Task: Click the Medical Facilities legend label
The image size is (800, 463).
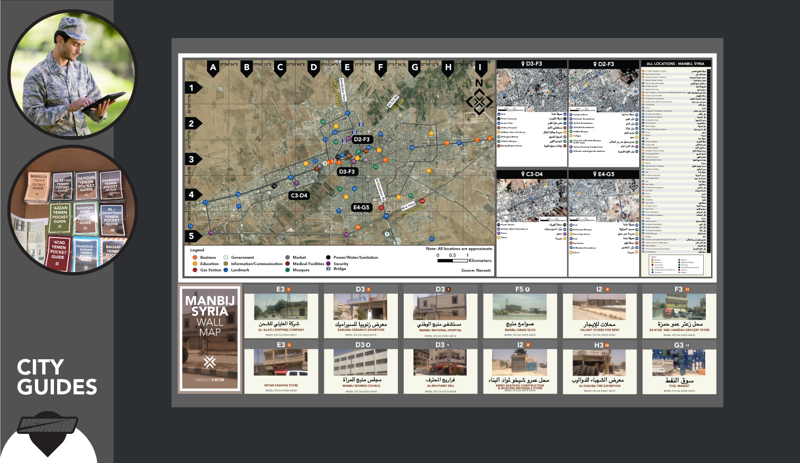Action: pos(308,264)
